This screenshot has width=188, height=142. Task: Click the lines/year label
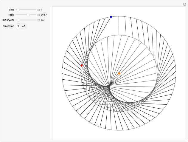click(8, 20)
